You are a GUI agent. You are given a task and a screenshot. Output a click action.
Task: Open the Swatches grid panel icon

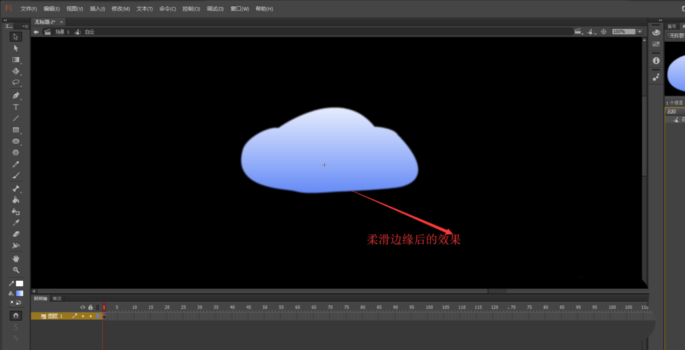(656, 44)
